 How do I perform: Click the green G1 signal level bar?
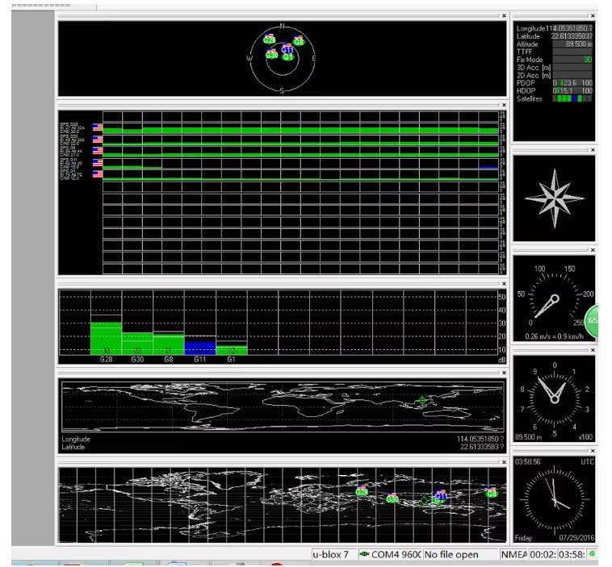pyautogui.click(x=232, y=350)
